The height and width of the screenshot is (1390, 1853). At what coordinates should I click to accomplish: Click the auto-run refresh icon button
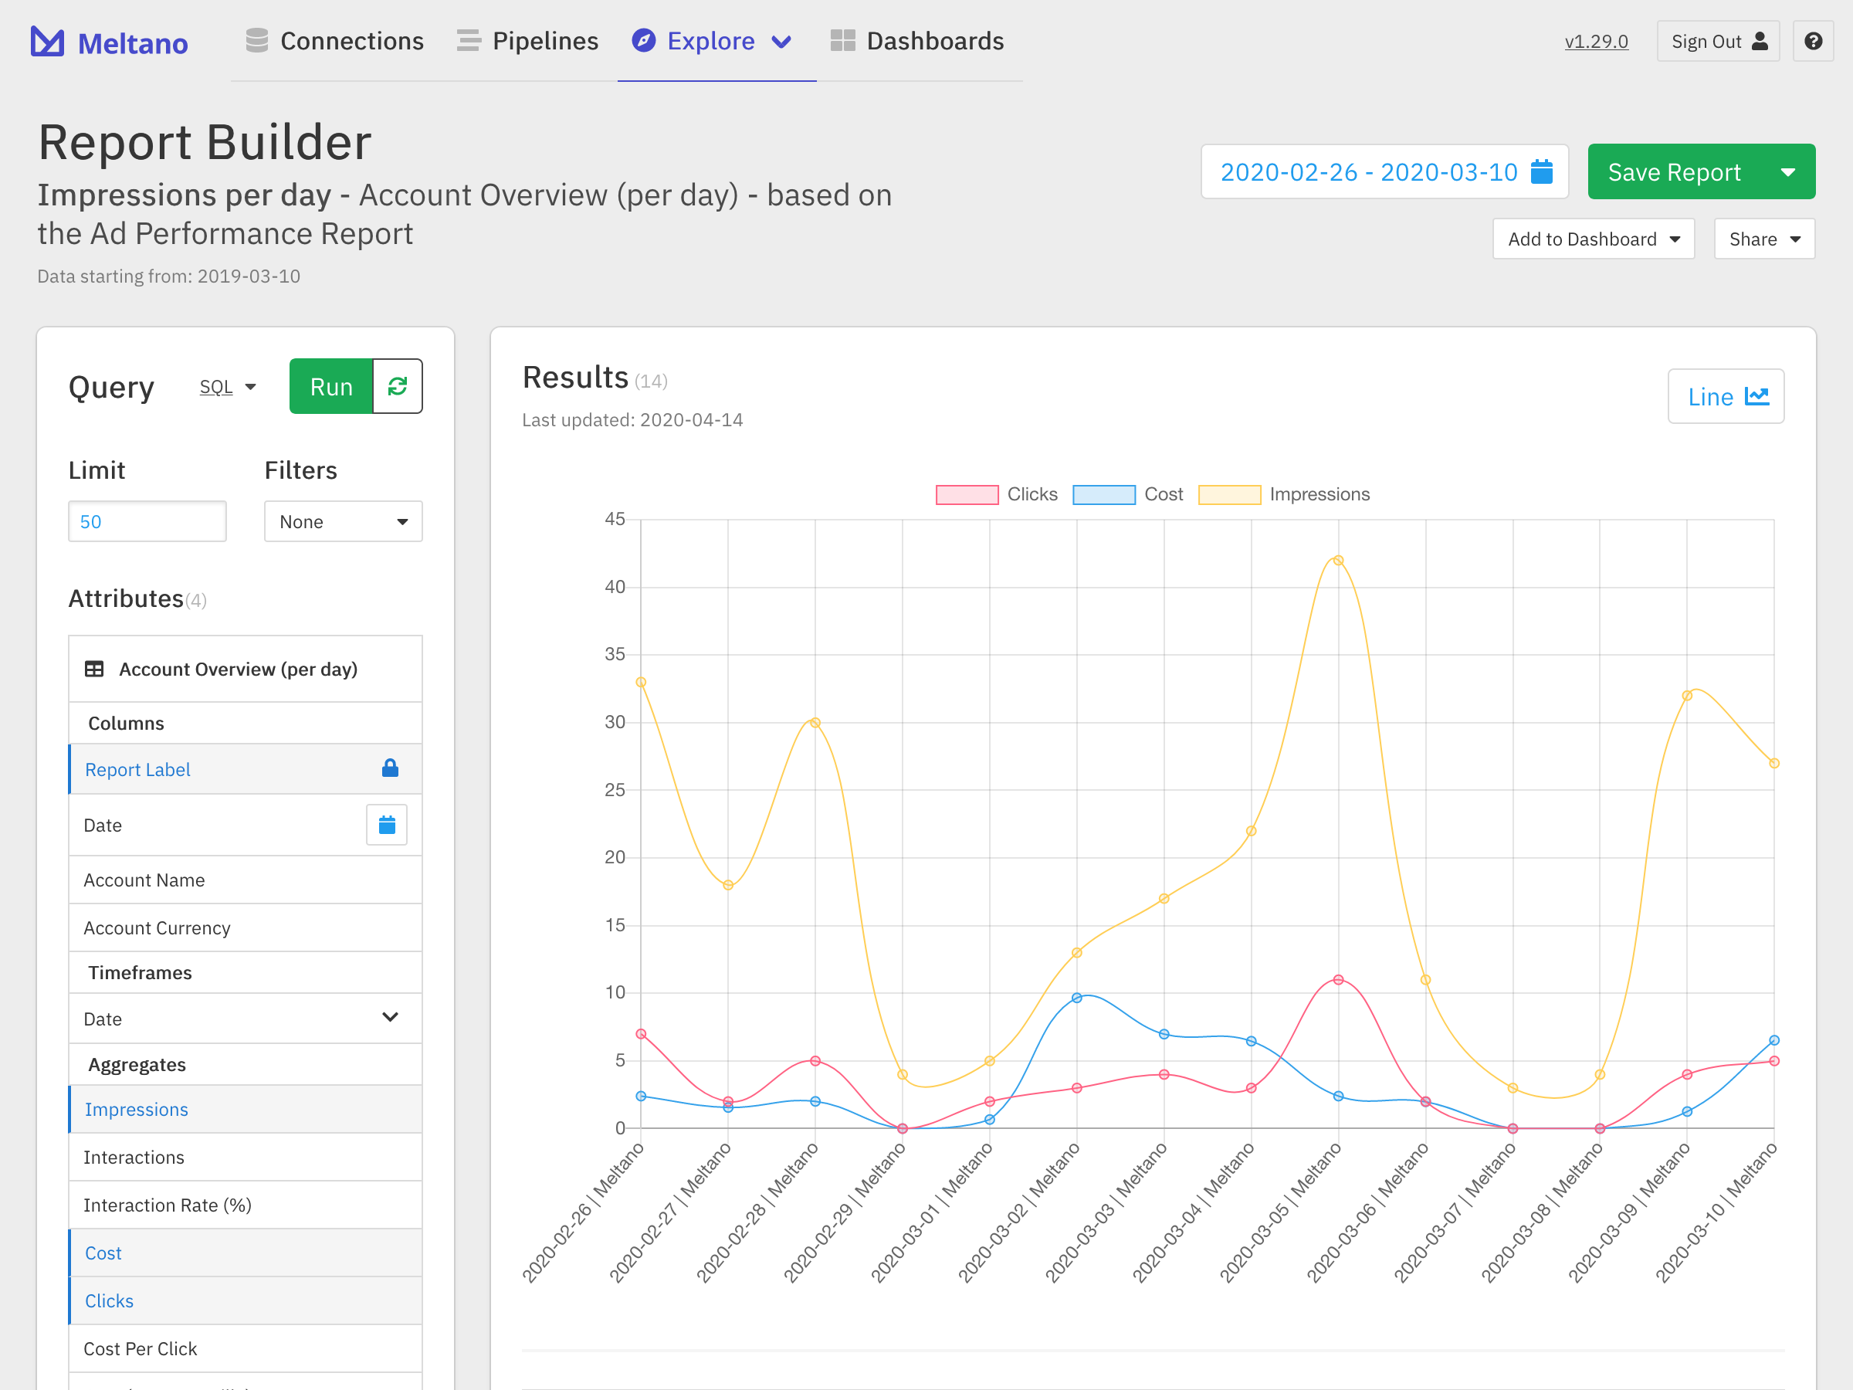pos(397,386)
